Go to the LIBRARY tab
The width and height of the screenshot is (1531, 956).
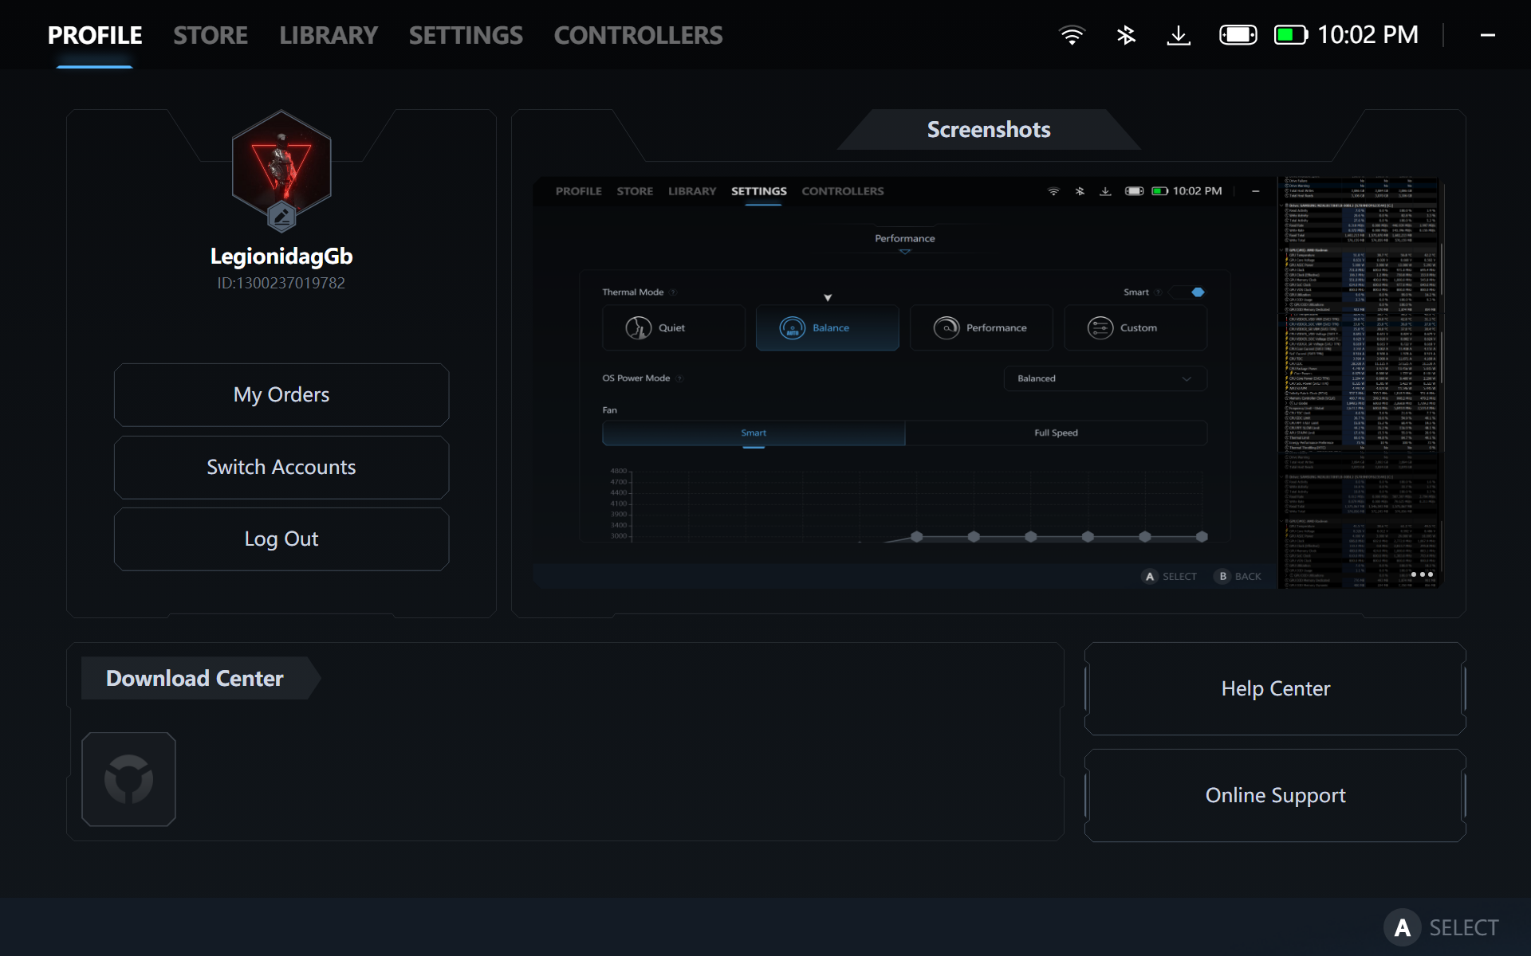pyautogui.click(x=329, y=35)
